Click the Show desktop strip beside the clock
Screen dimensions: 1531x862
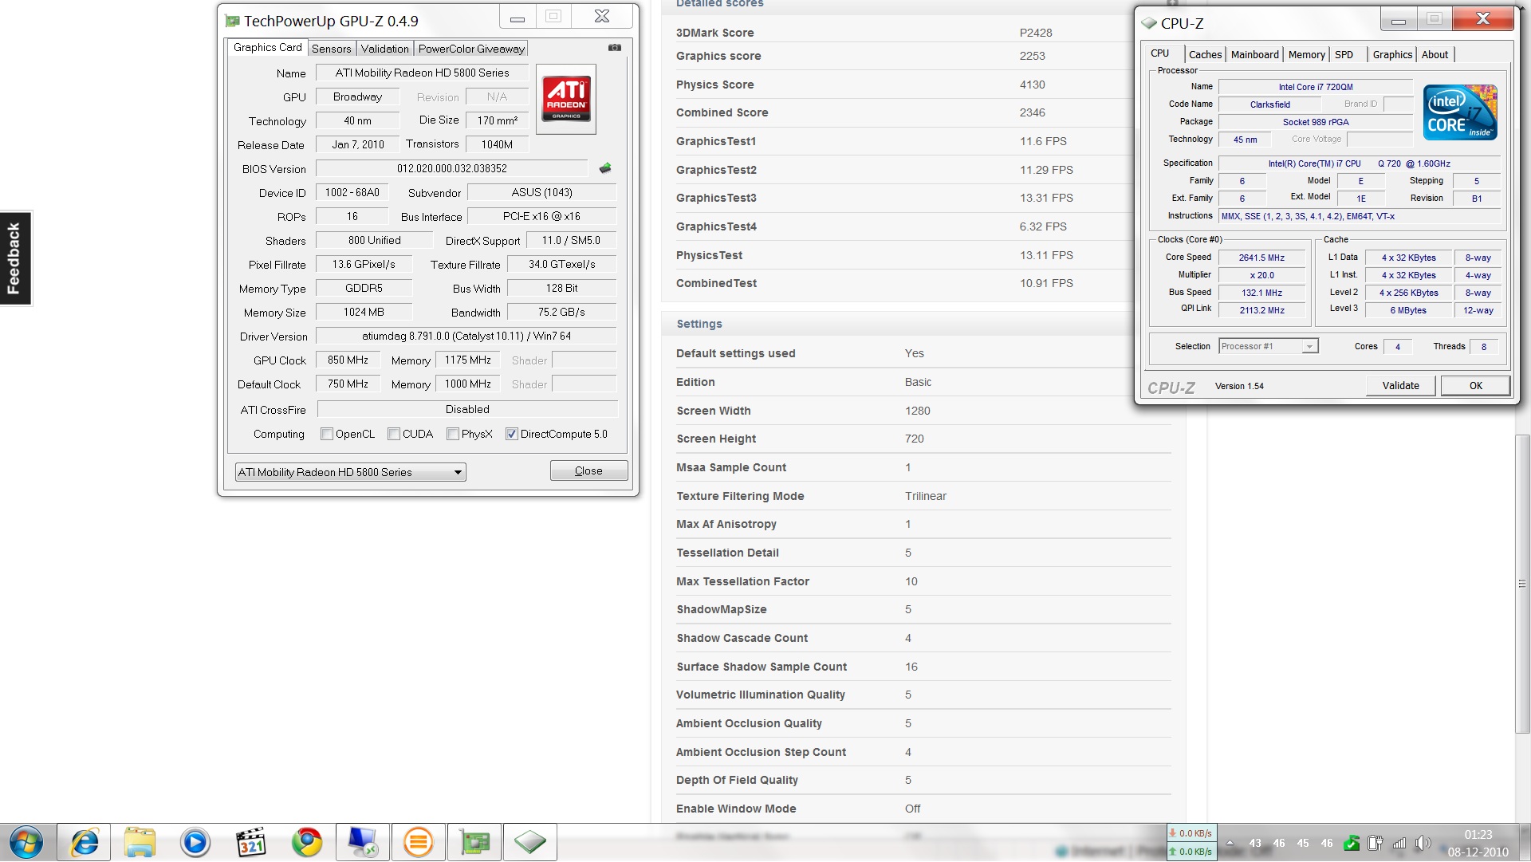click(x=1524, y=843)
